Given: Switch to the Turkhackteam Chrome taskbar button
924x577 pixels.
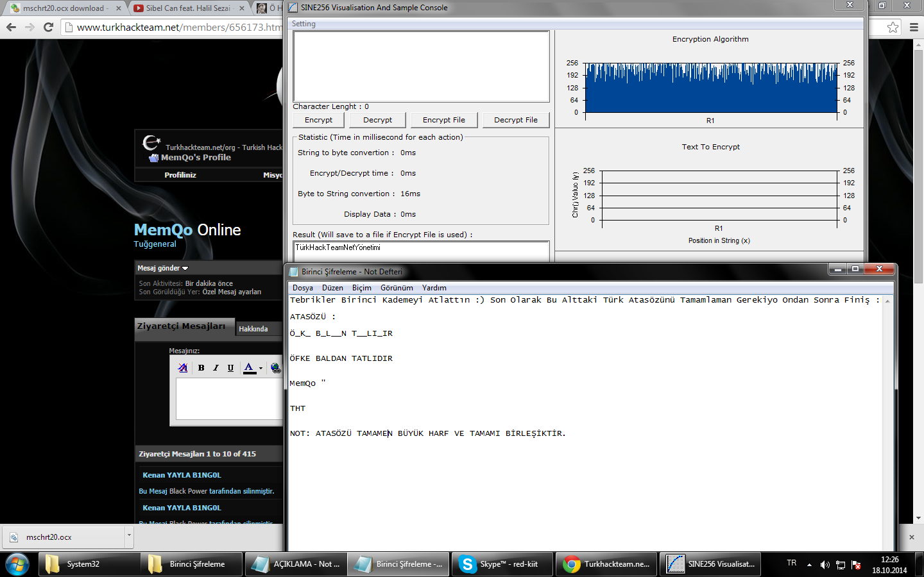Looking at the screenshot, I should pos(606,564).
